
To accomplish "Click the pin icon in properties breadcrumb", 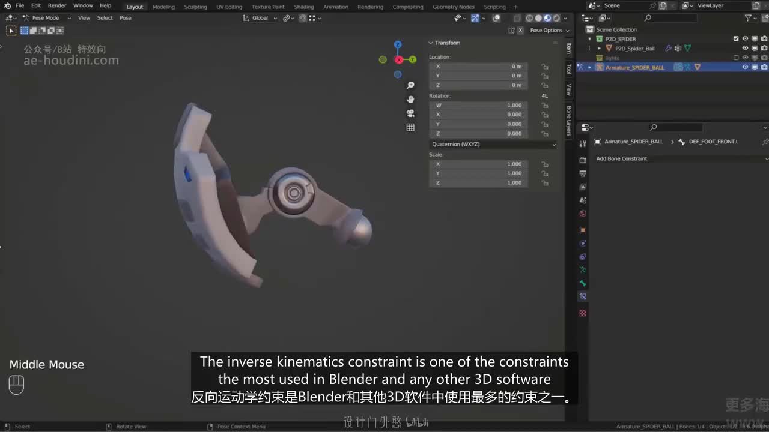I will (x=765, y=142).
